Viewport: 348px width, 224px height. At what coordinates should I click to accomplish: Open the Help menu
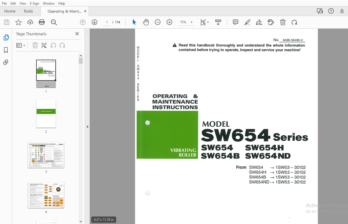62,3
